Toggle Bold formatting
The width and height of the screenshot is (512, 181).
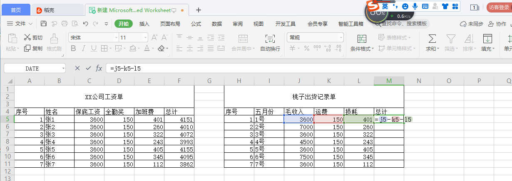click(x=73, y=48)
